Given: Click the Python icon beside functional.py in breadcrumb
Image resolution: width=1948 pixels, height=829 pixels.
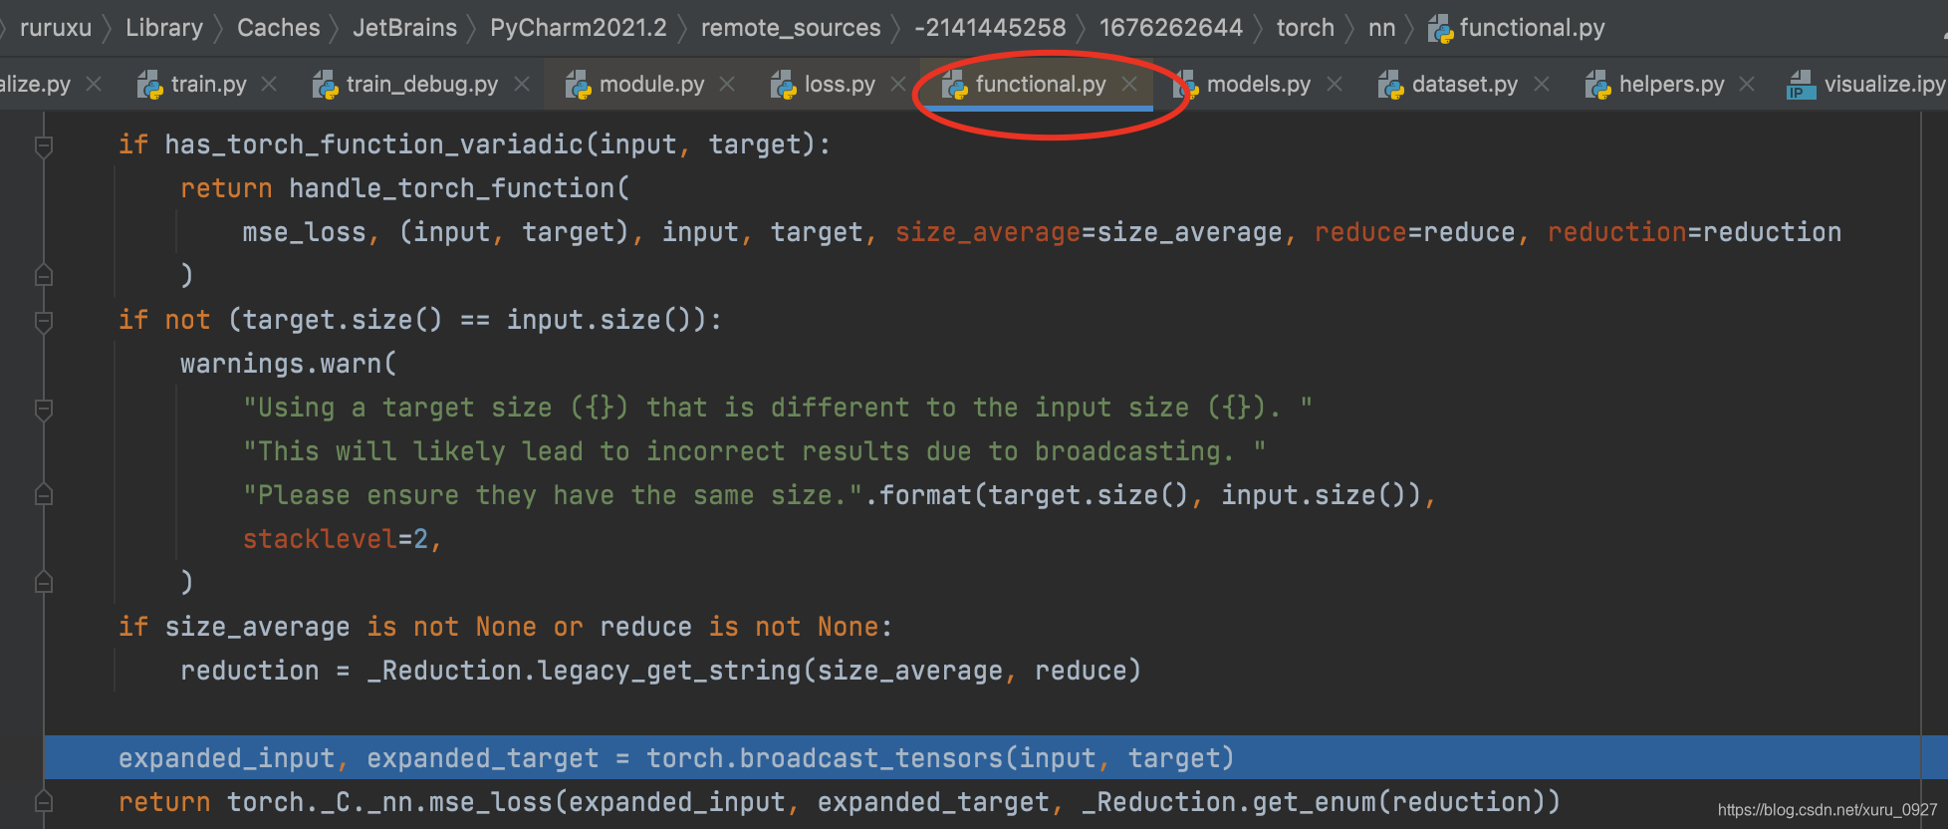Looking at the screenshot, I should 1440,29.
